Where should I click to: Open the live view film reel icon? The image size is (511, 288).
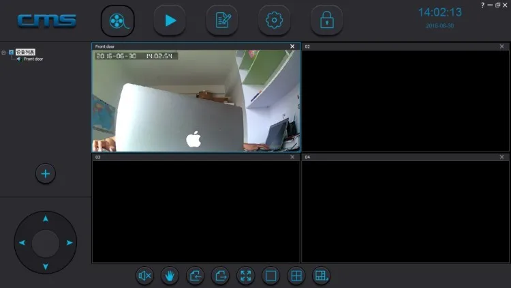[117, 20]
